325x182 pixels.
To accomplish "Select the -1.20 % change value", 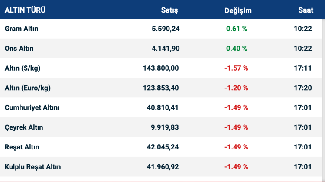I will pyautogui.click(x=236, y=88).
